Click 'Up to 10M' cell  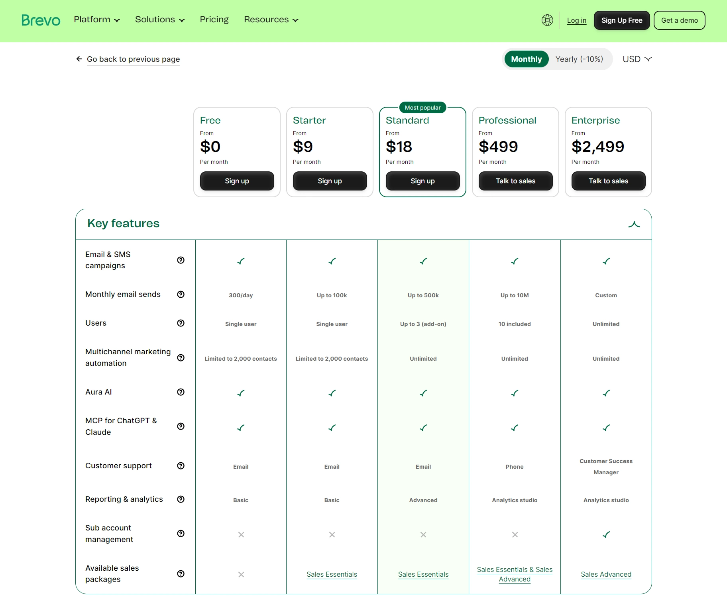(515, 295)
